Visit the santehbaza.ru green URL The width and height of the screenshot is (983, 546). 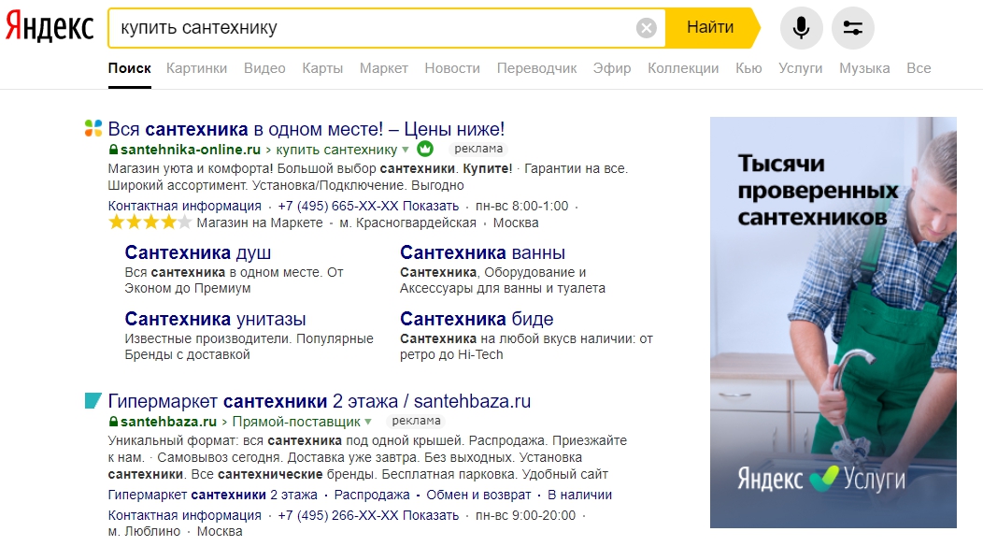coord(168,422)
